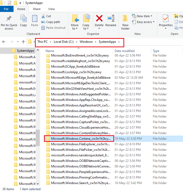Image resolution: width=183 pixels, height=192 pixels.
Task: Expand chevron after This PC in path
Action: [x=51, y=42]
